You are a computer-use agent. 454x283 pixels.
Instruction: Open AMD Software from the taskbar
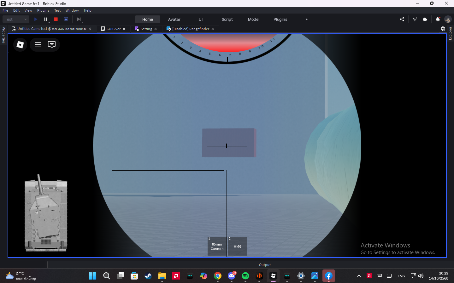coord(176,276)
